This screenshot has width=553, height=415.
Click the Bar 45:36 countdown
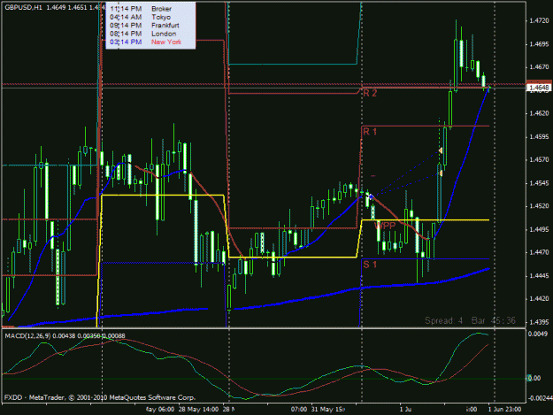point(494,320)
